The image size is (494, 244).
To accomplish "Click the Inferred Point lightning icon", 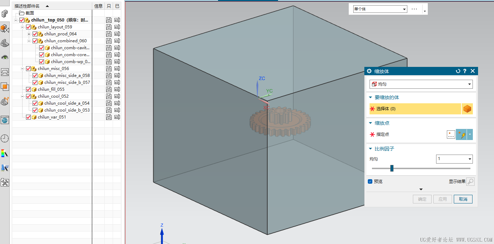I will click(461, 134).
